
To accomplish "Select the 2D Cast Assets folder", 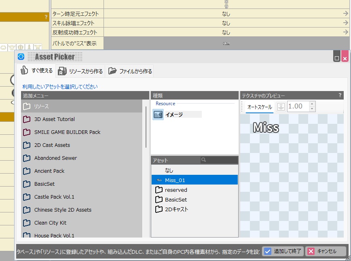I will click(82, 145).
